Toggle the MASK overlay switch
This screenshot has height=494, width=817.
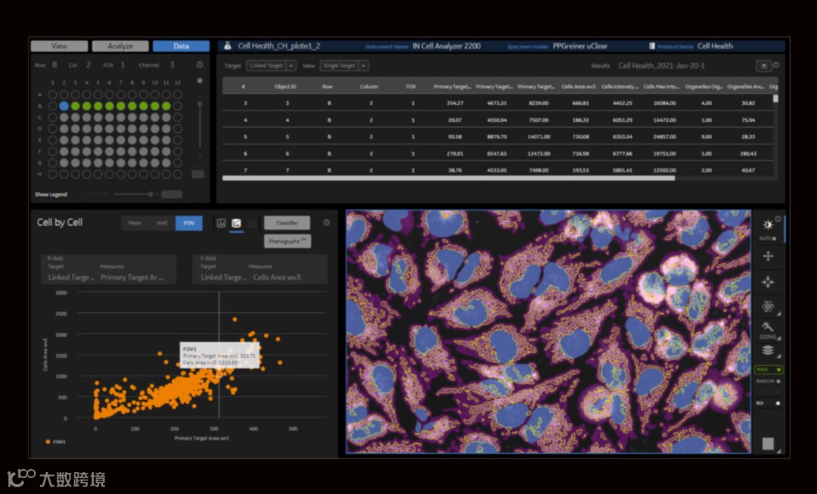(x=769, y=369)
